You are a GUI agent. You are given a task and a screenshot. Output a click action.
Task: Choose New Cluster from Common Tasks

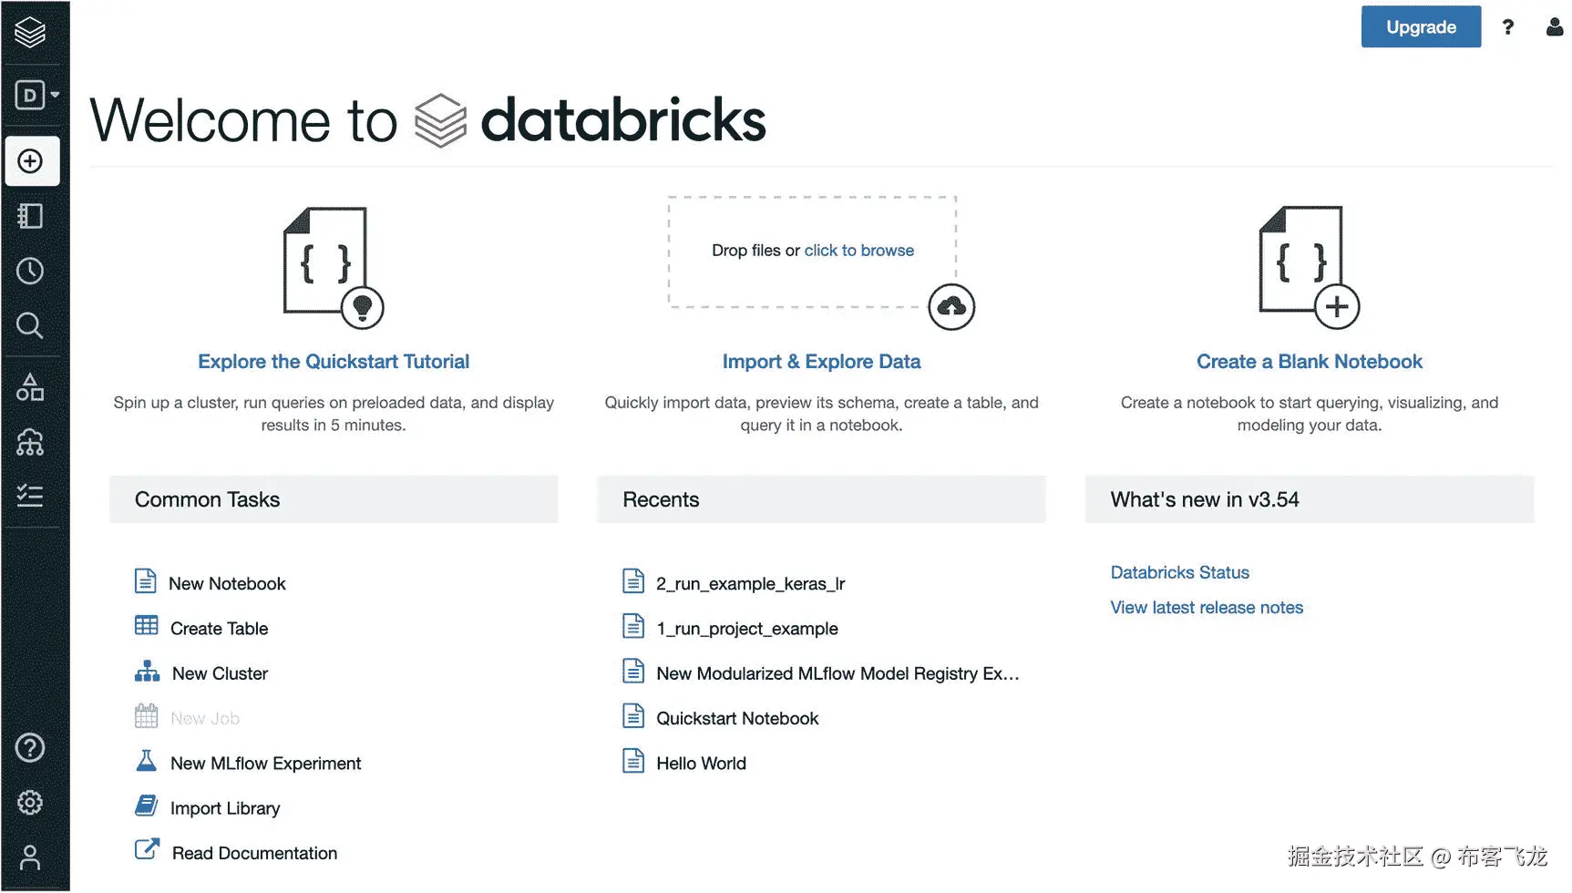(220, 673)
